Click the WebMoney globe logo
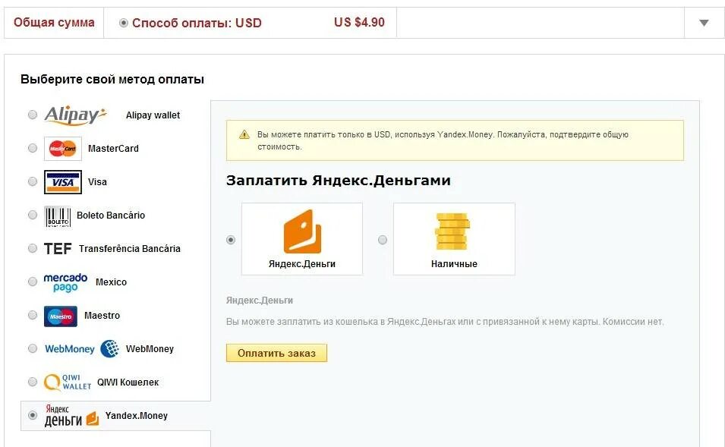Image resolution: width=725 pixels, height=447 pixels. 109,348
